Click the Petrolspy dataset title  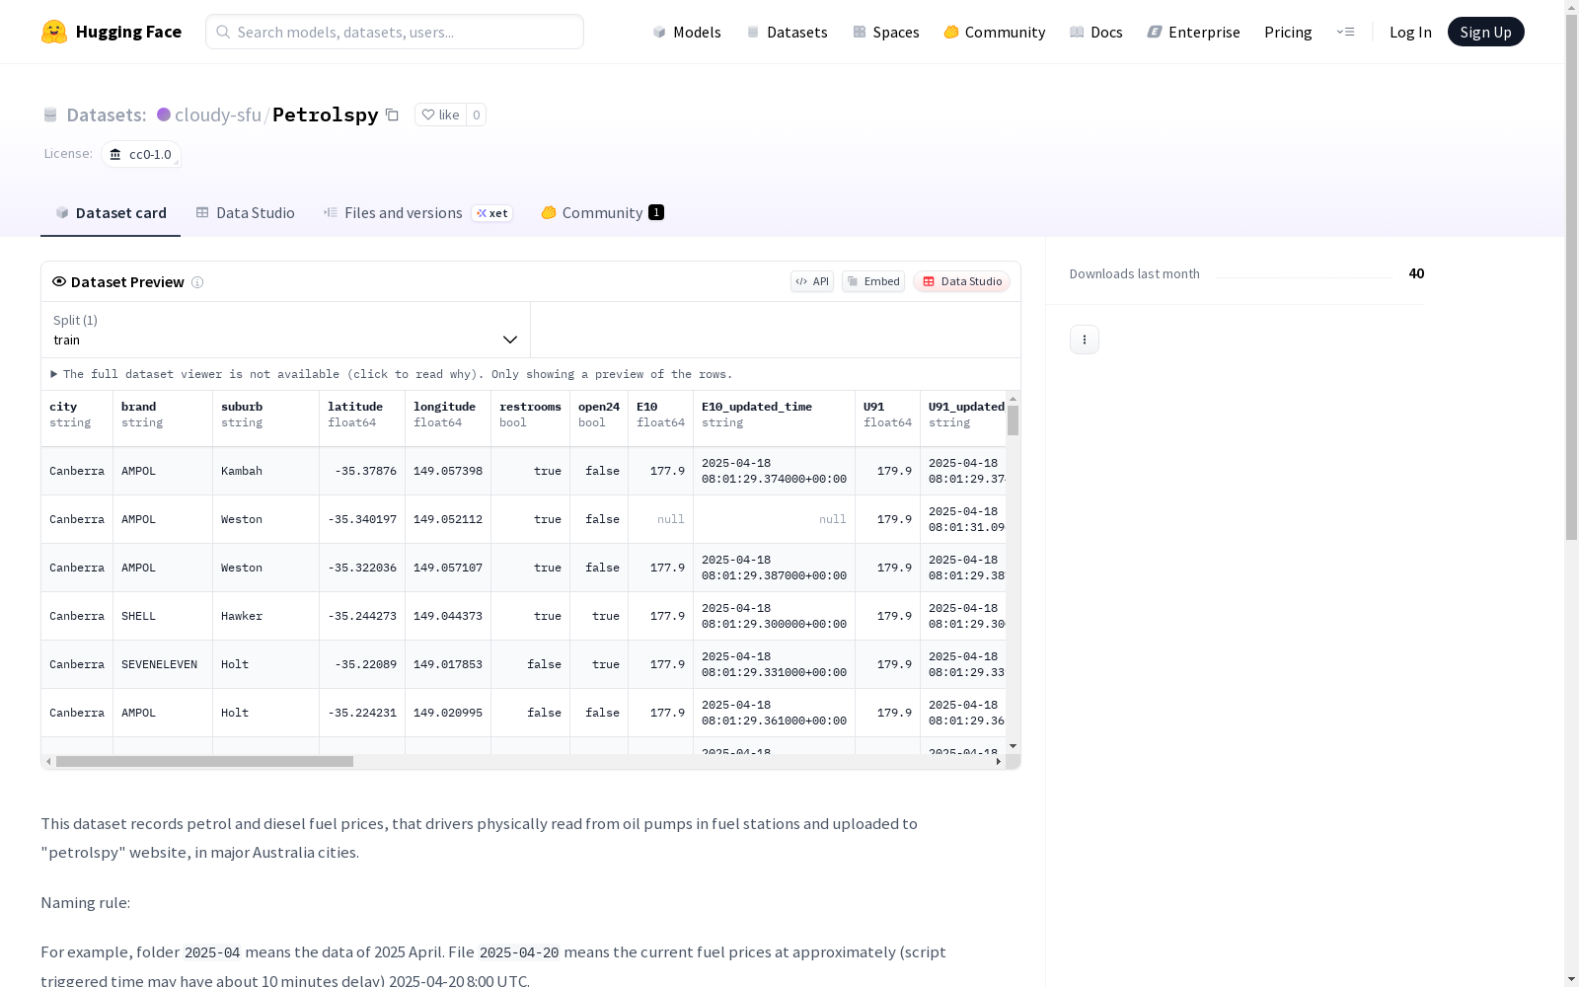[325, 114]
